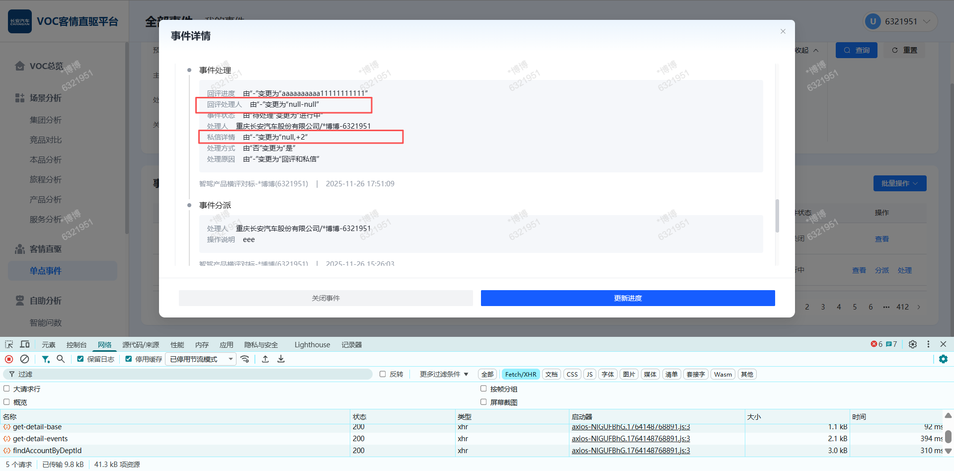Click the network filter funnel icon
The width and height of the screenshot is (954, 471).
46,359
